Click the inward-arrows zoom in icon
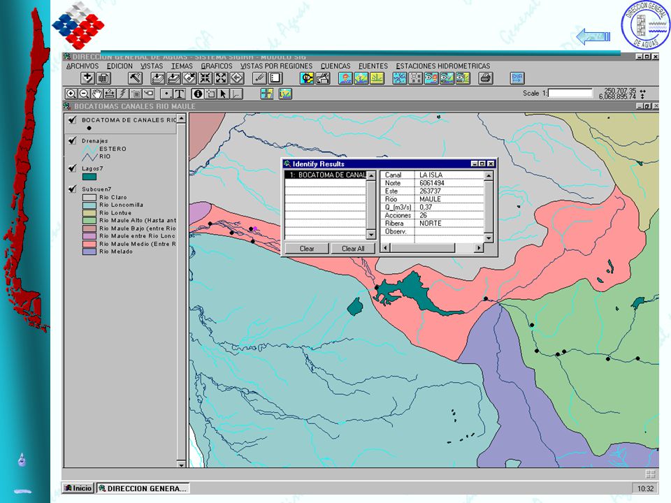Image resolution: width=671 pixels, height=503 pixels. point(205,78)
